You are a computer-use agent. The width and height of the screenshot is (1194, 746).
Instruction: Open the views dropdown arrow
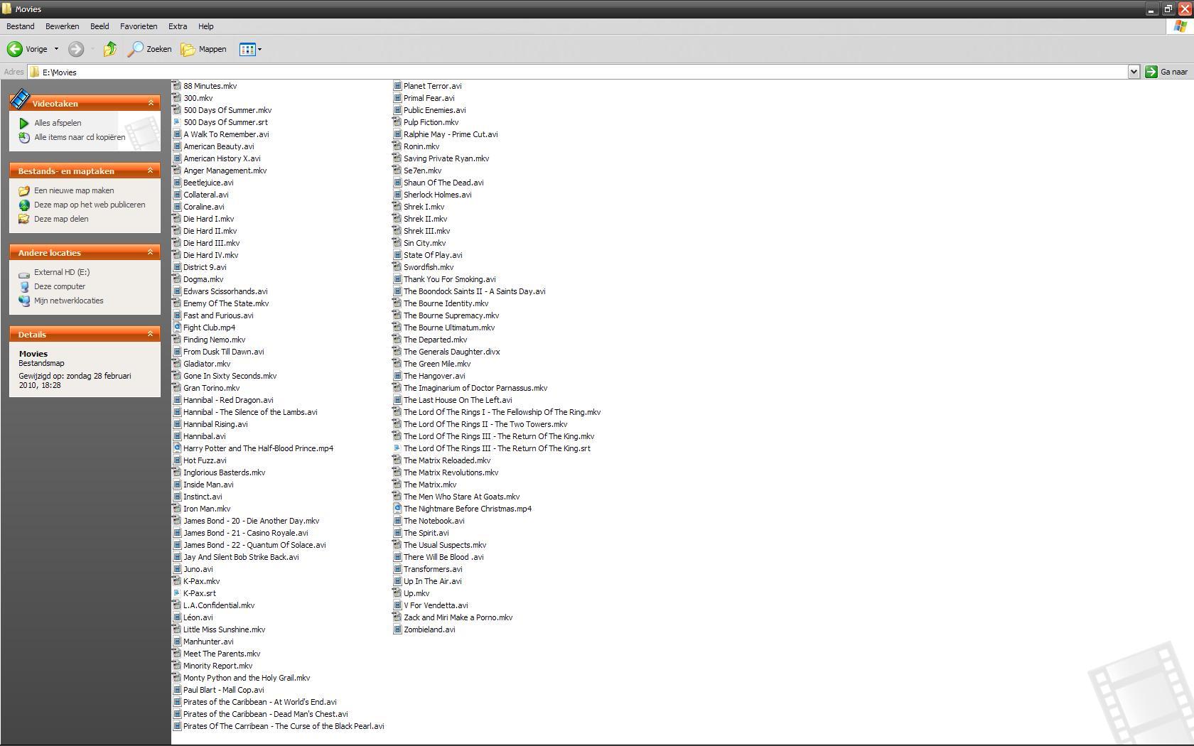pos(259,49)
